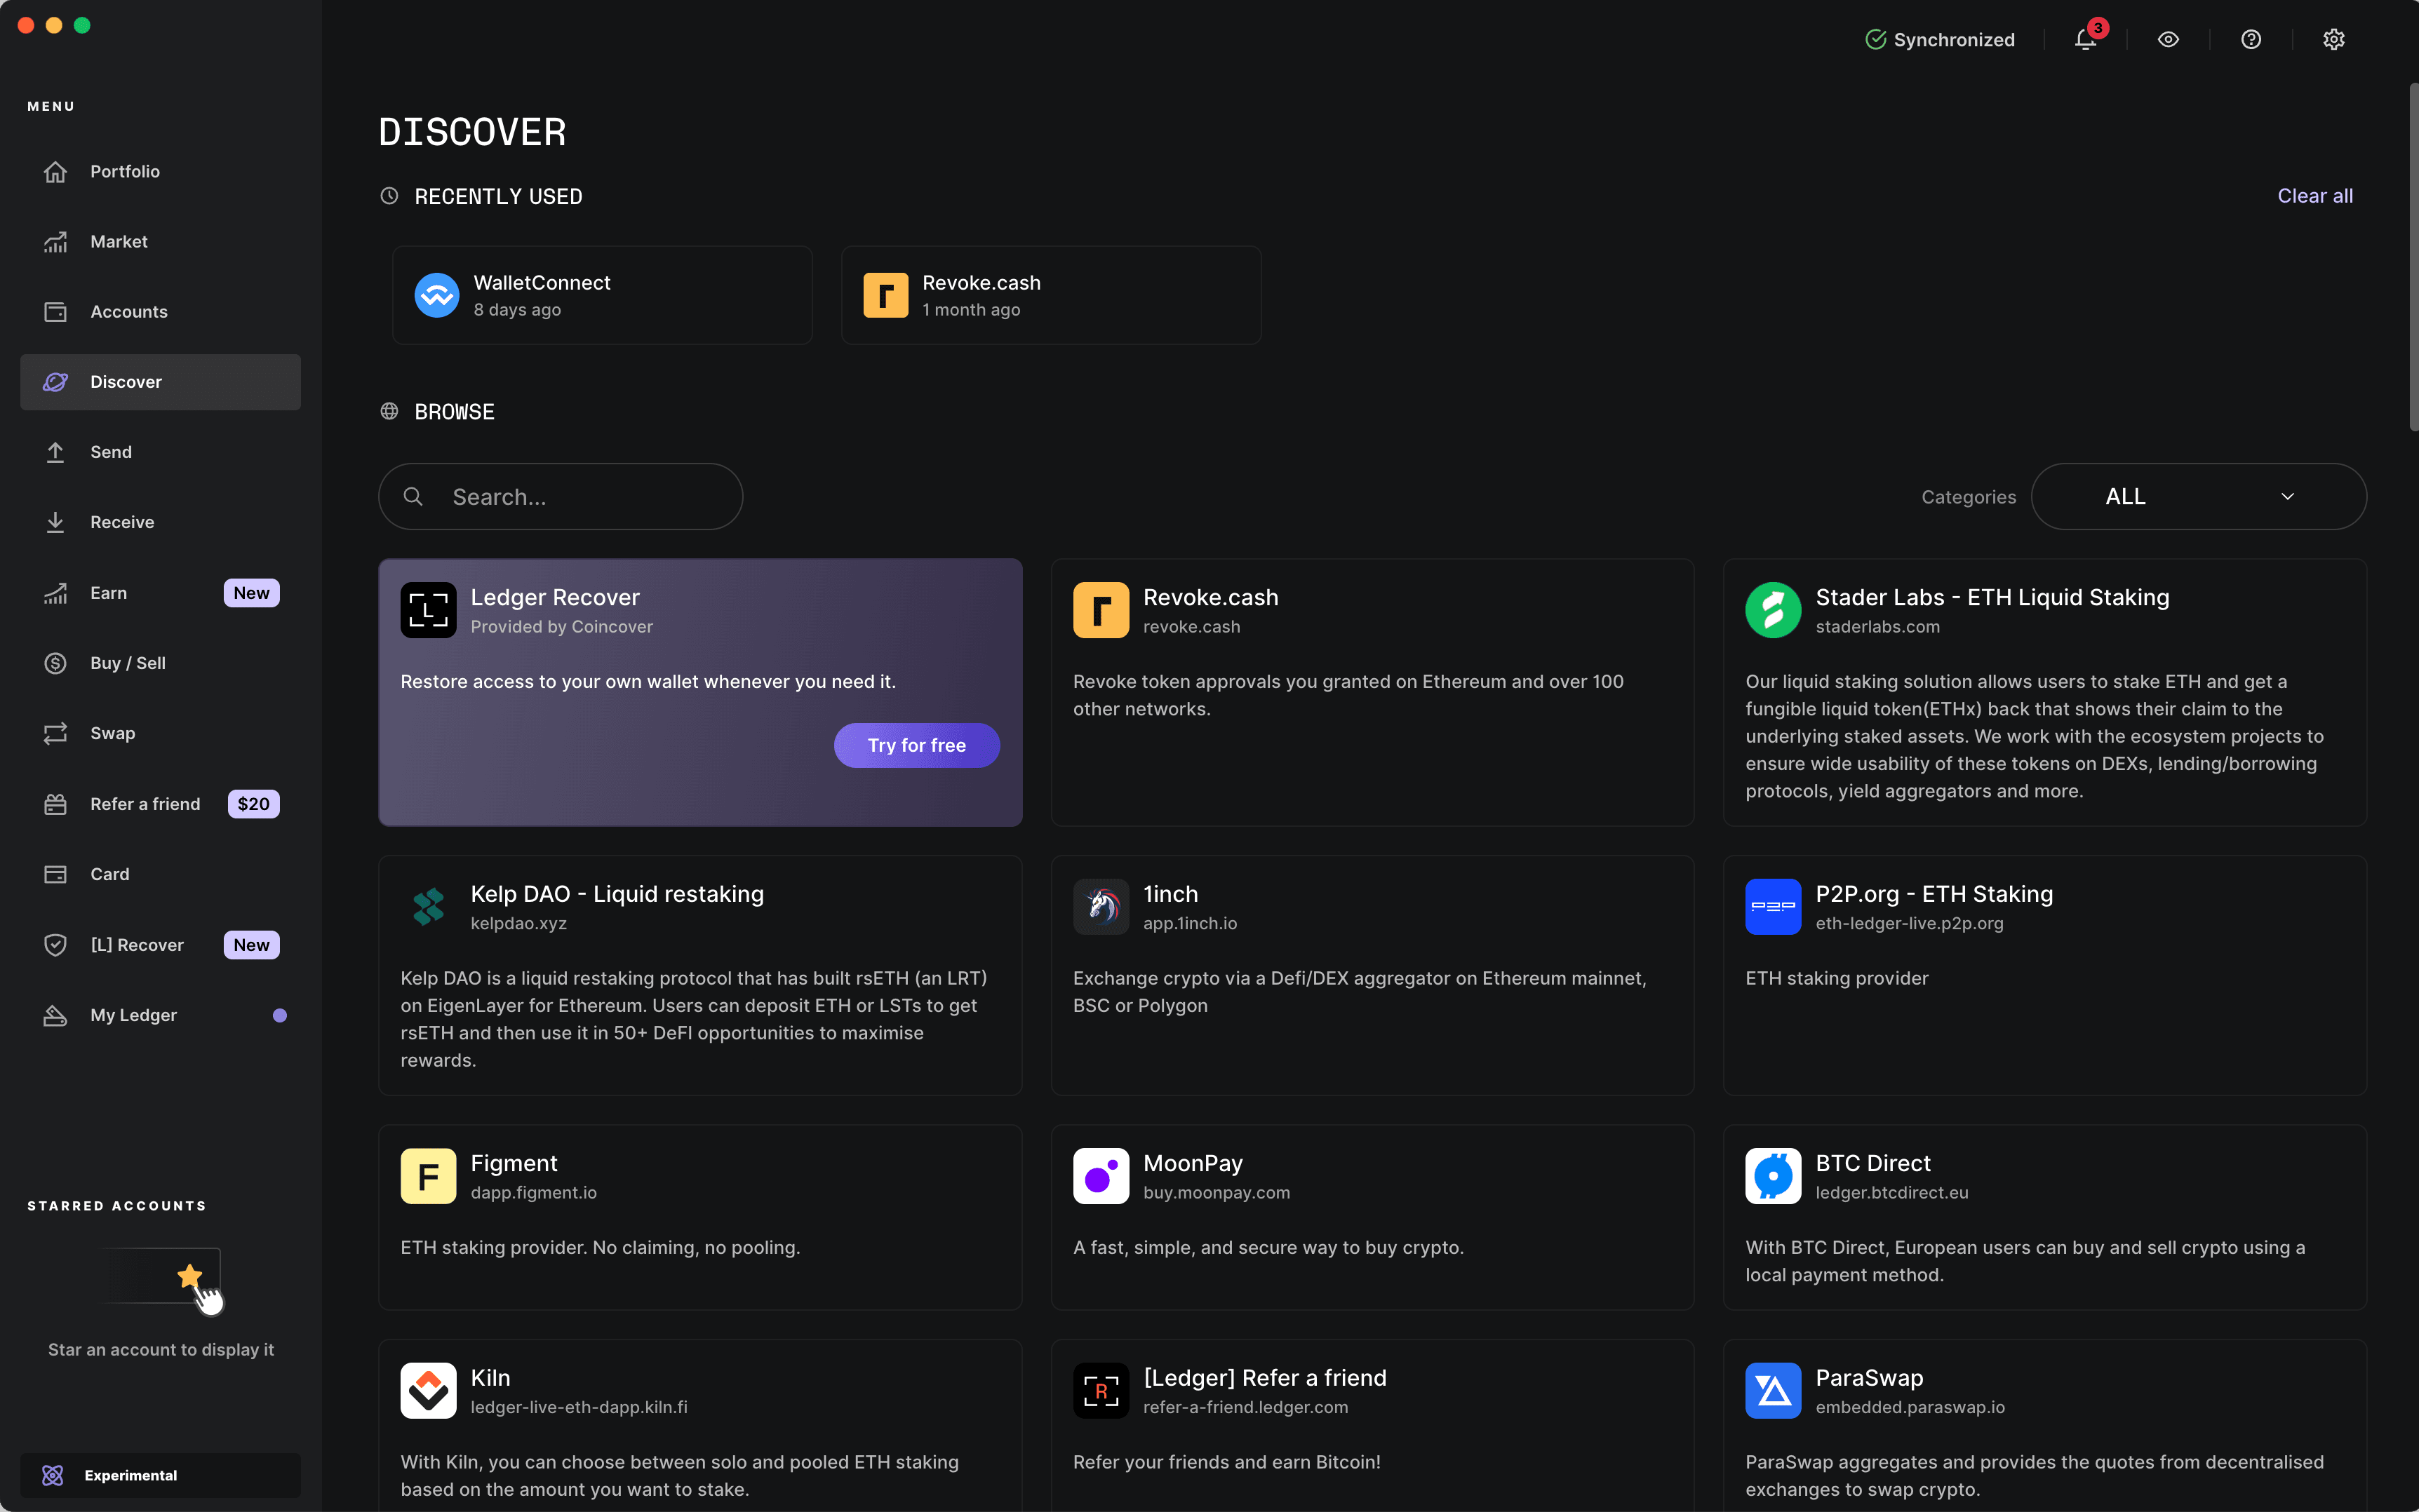This screenshot has height=1512, width=2419.
Task: Open recently used WalletConnect card
Action: [602, 295]
